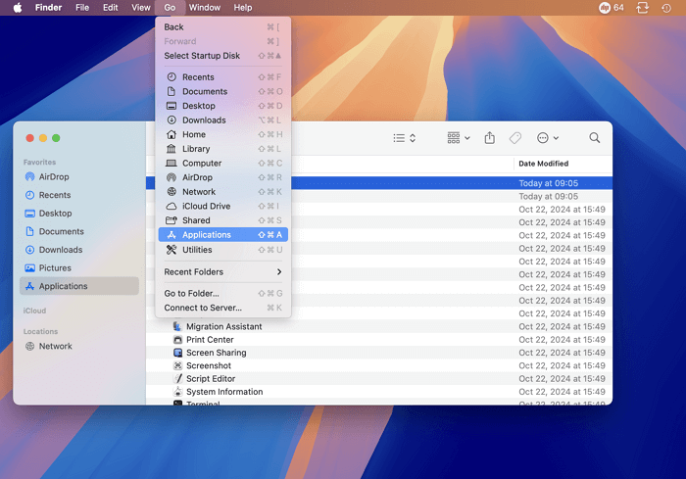Image resolution: width=686 pixels, height=479 pixels.
Task: Select Pictures in the sidebar
Action: (x=55, y=268)
